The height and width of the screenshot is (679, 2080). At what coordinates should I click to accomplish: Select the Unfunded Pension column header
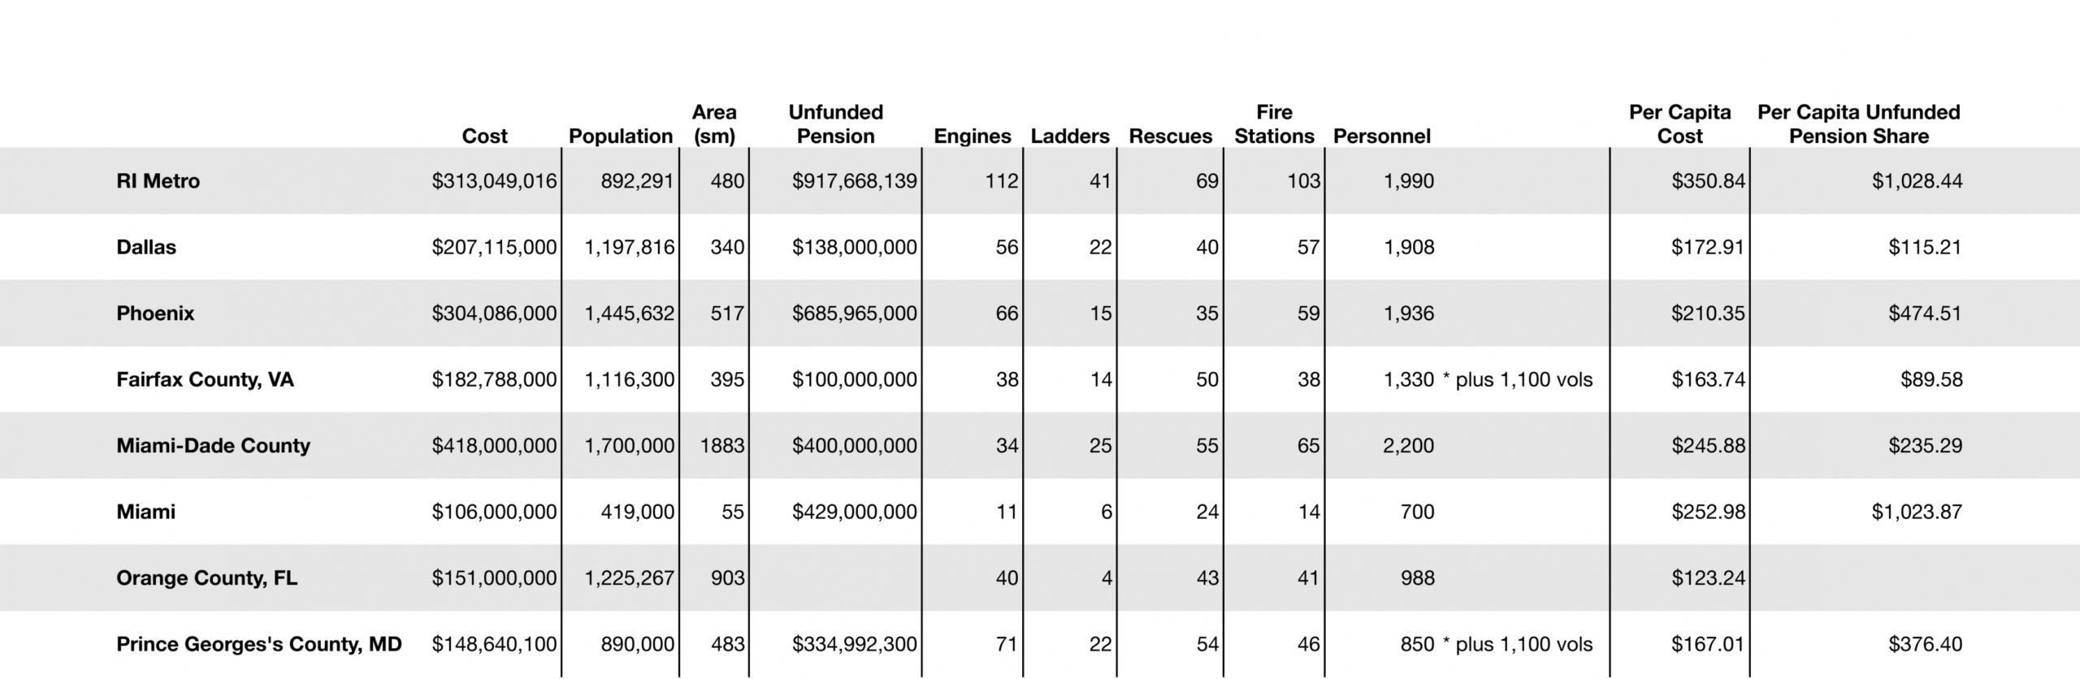click(835, 124)
